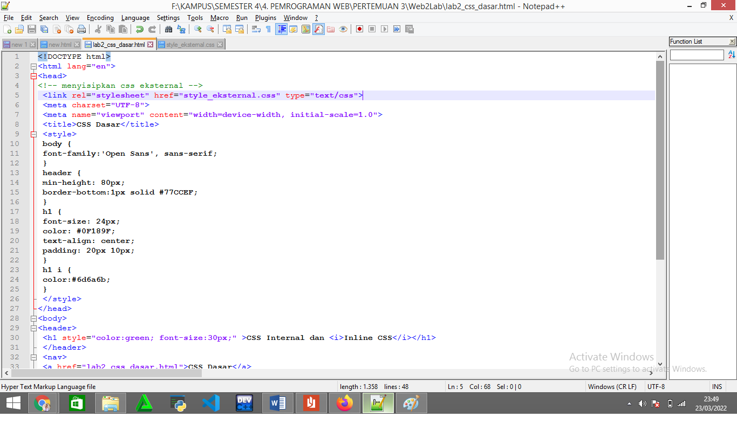737x431 pixels.
Task: Collapse the header fold marker at line 29
Action: point(33,328)
